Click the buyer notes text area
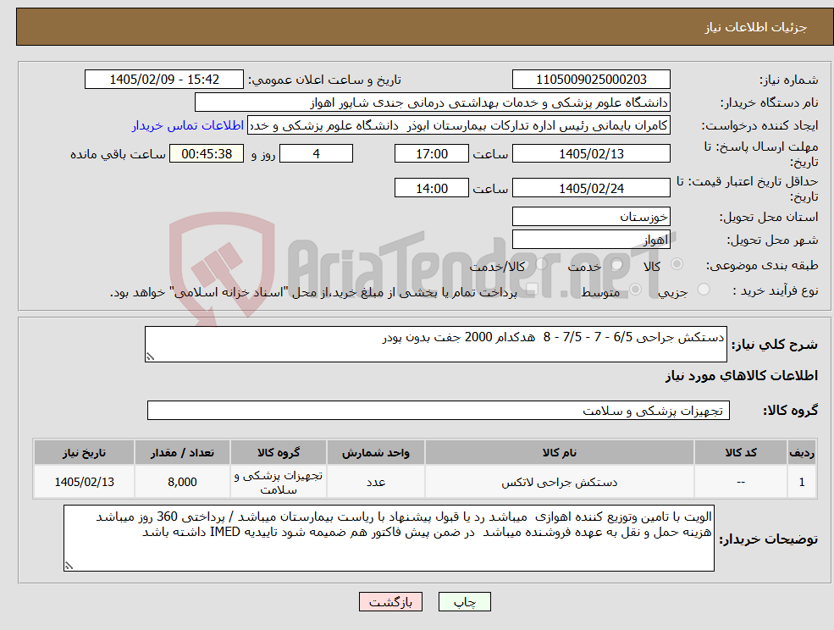The width and height of the screenshot is (834, 630). 389,538
